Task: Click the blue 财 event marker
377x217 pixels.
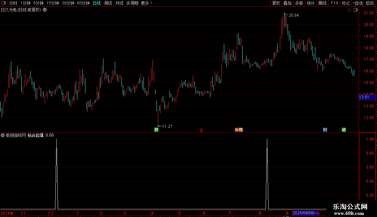Action: (325, 130)
